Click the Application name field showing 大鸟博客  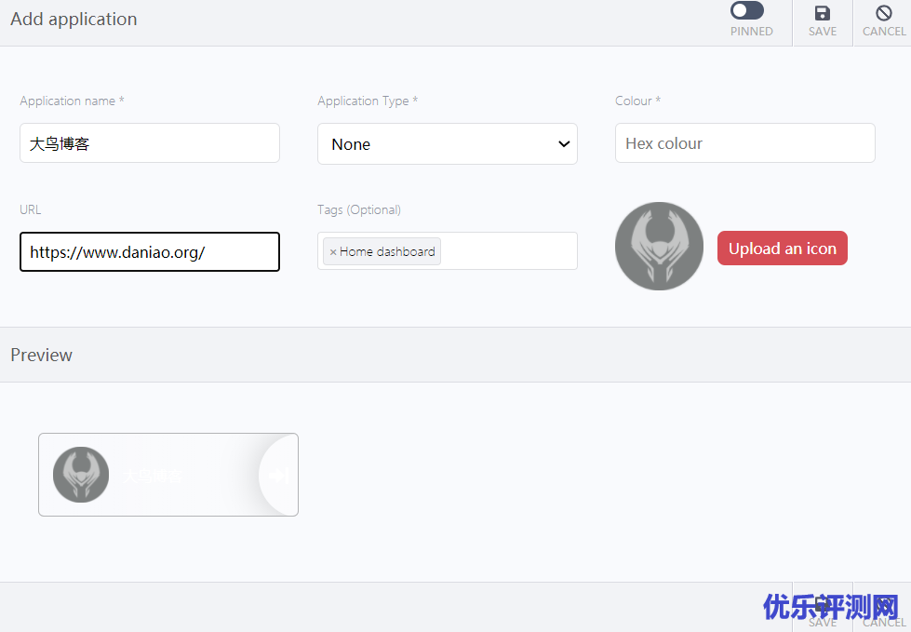(x=149, y=142)
